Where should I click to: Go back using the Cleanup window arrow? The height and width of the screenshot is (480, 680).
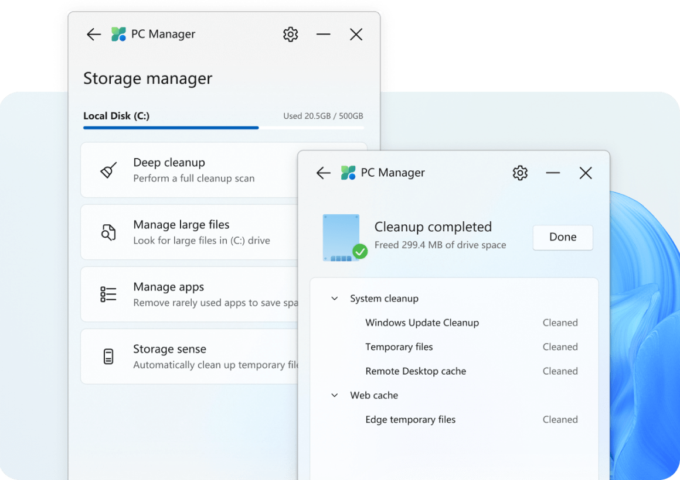323,173
